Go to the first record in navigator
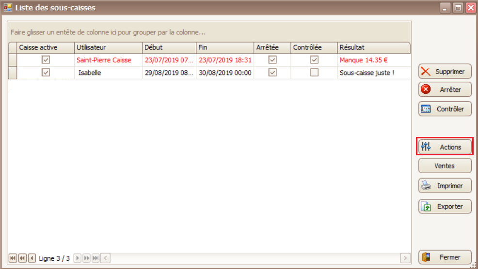The image size is (478, 269). coord(13,258)
